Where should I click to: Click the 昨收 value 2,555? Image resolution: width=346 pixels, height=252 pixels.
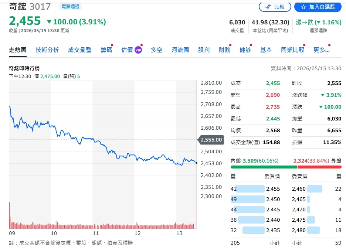point(334,84)
